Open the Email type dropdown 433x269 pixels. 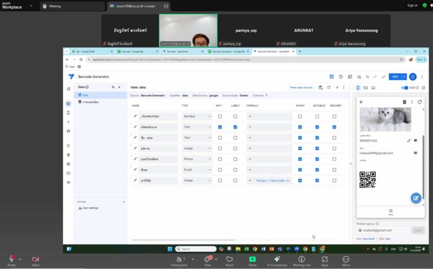pyautogui.click(x=196, y=170)
